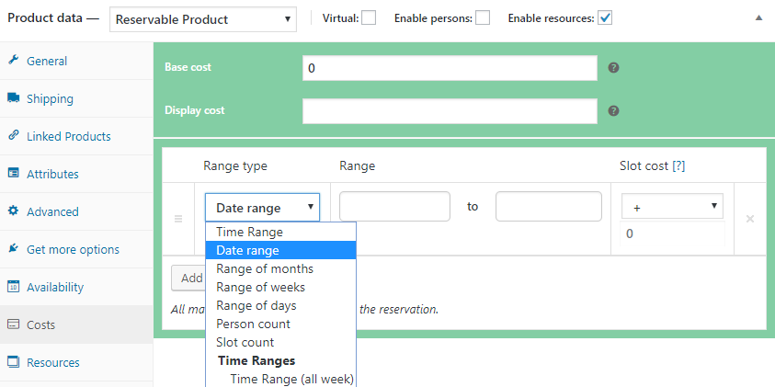
Task: Click the help icon beside Display cost
Action: (x=613, y=111)
